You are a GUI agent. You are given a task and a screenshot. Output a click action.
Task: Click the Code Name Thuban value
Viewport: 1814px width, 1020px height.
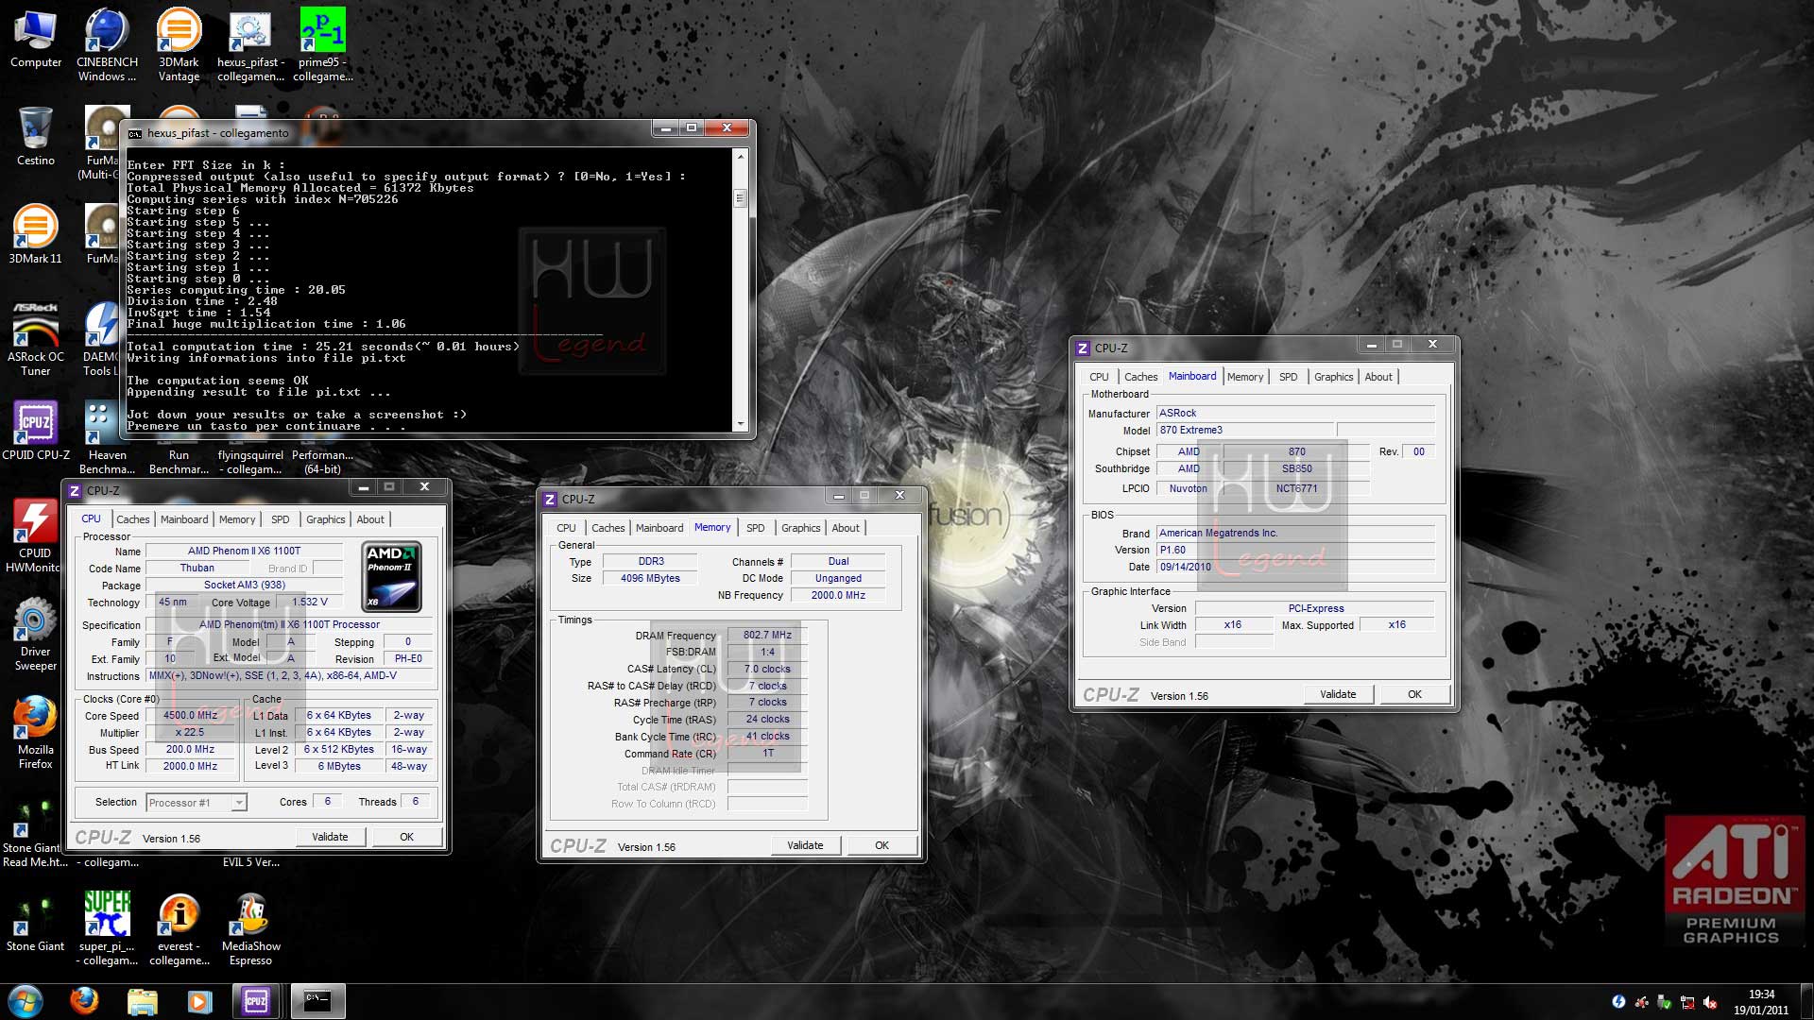[x=197, y=569]
